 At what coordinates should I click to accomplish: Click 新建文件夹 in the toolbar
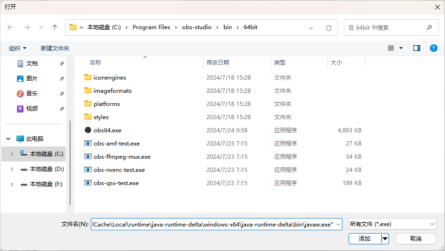(55, 49)
